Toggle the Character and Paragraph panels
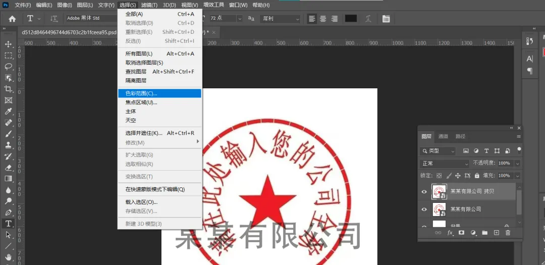This screenshot has width=545, height=265. click(386, 19)
